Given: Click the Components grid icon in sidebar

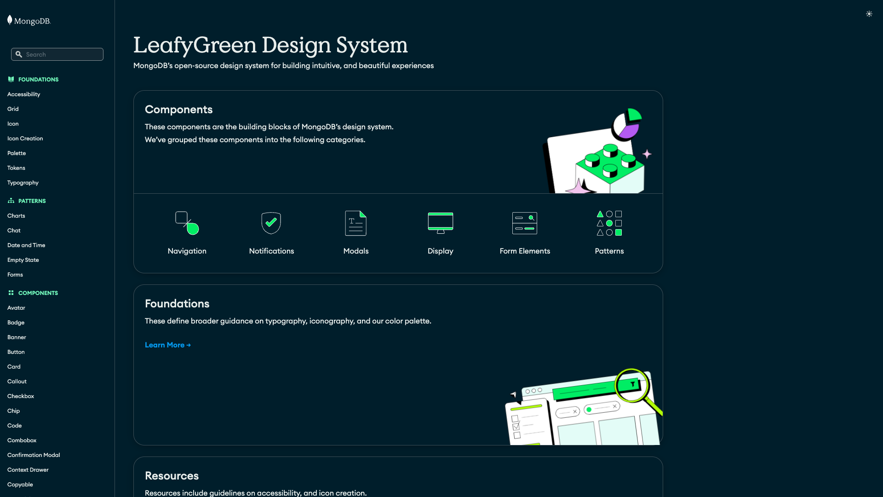Looking at the screenshot, I should [11, 293].
